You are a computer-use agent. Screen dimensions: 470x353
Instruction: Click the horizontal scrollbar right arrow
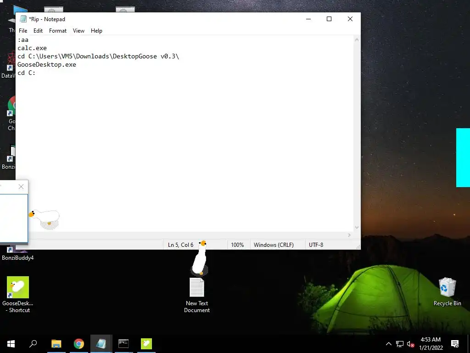[349, 235]
